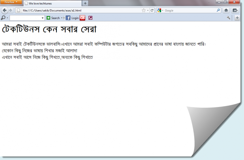
Task: Go to the home page icon
Action: tap(226, 10)
